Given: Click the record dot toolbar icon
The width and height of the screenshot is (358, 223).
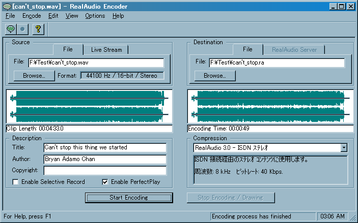Looking at the screenshot, I should [22, 29].
